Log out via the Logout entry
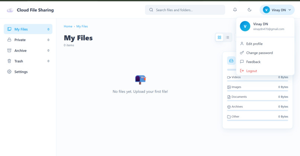This screenshot has width=300, height=156. 265,71
